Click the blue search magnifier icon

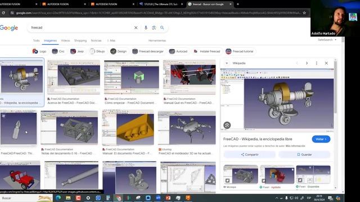click(162, 27)
